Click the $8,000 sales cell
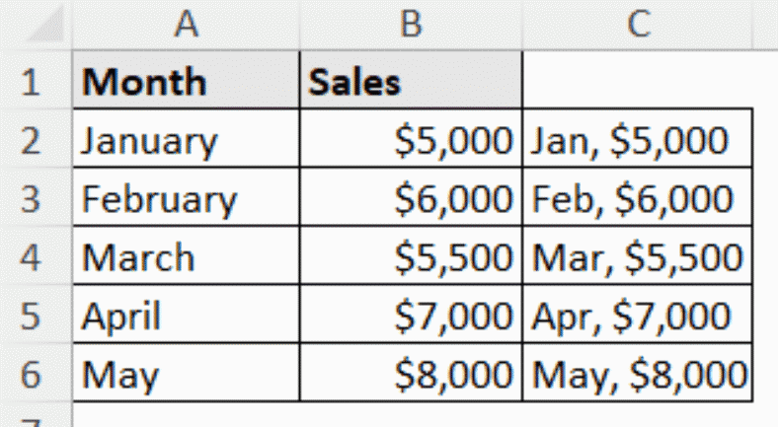The height and width of the screenshot is (427, 778). click(411, 375)
